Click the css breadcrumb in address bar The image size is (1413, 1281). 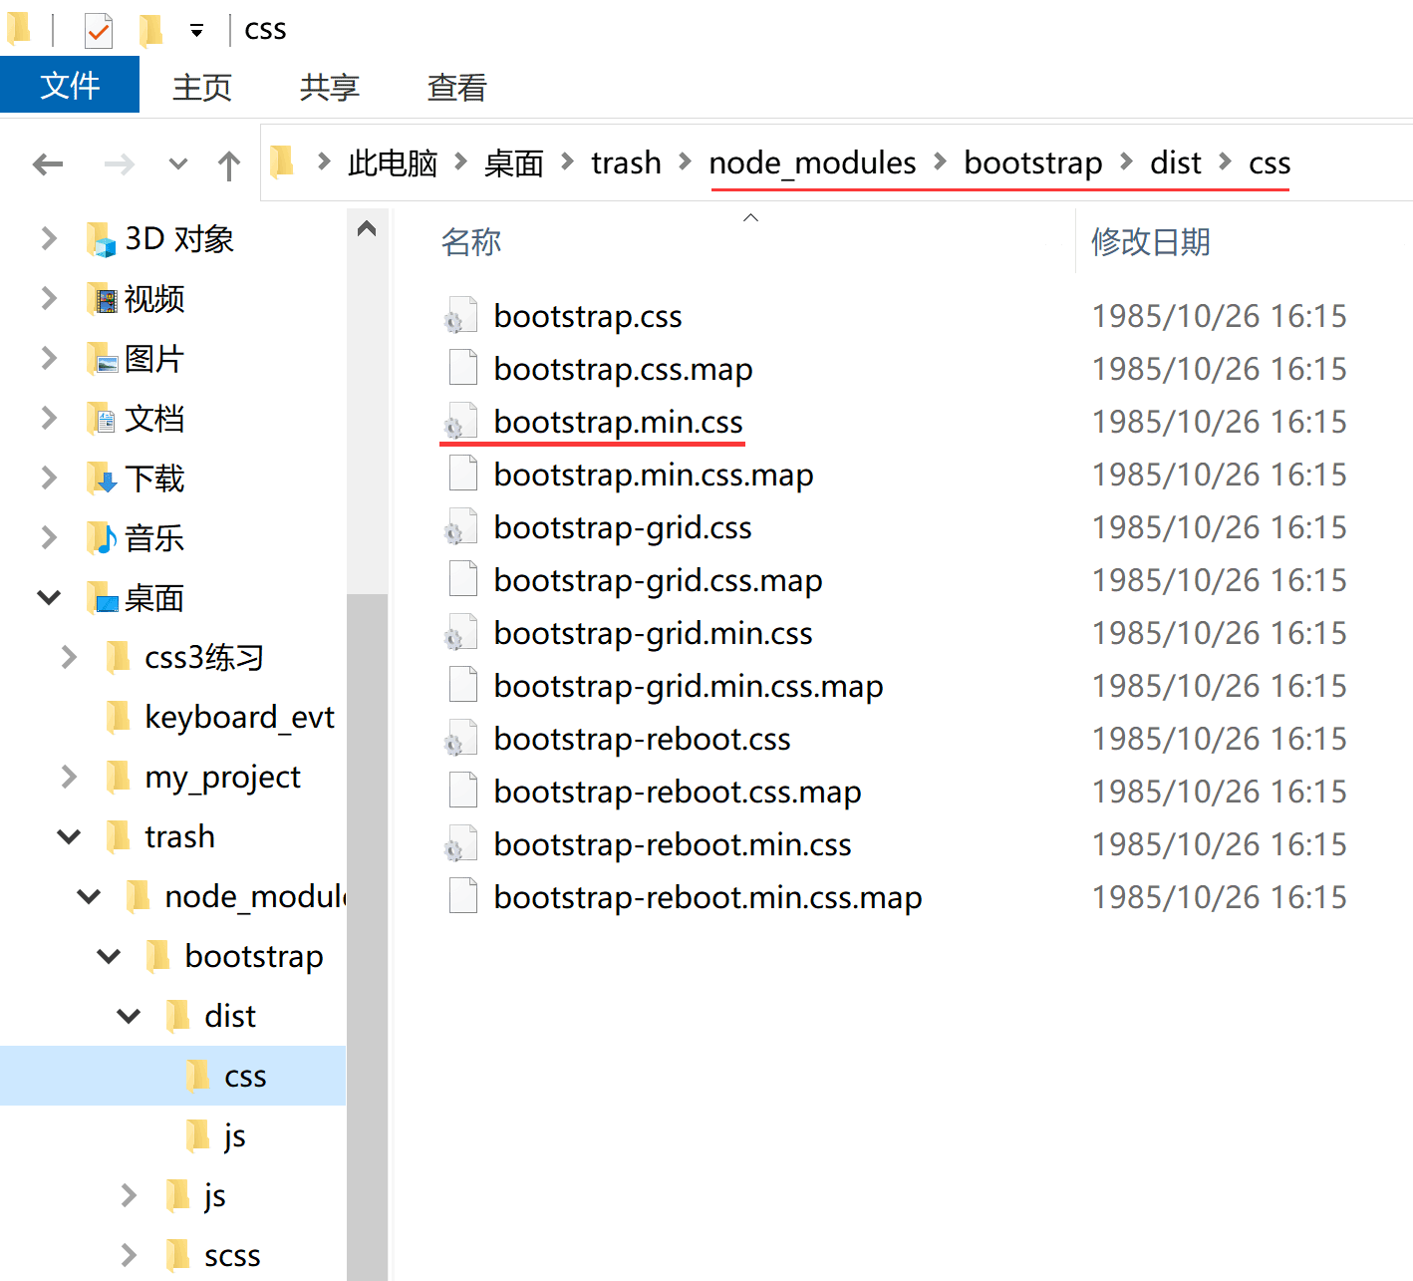1270,162
